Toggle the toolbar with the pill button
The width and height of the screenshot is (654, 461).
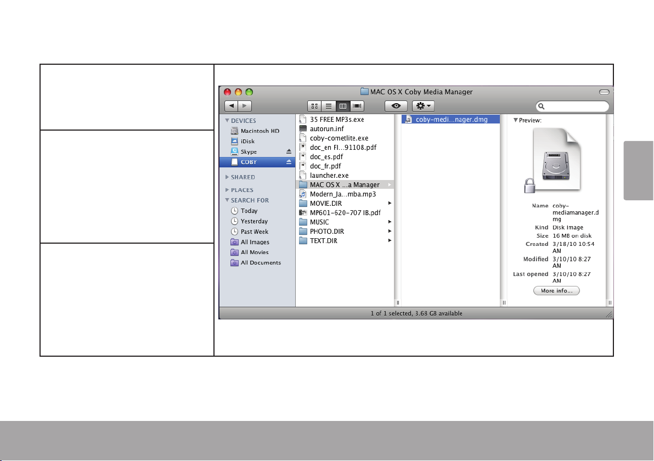click(x=604, y=92)
